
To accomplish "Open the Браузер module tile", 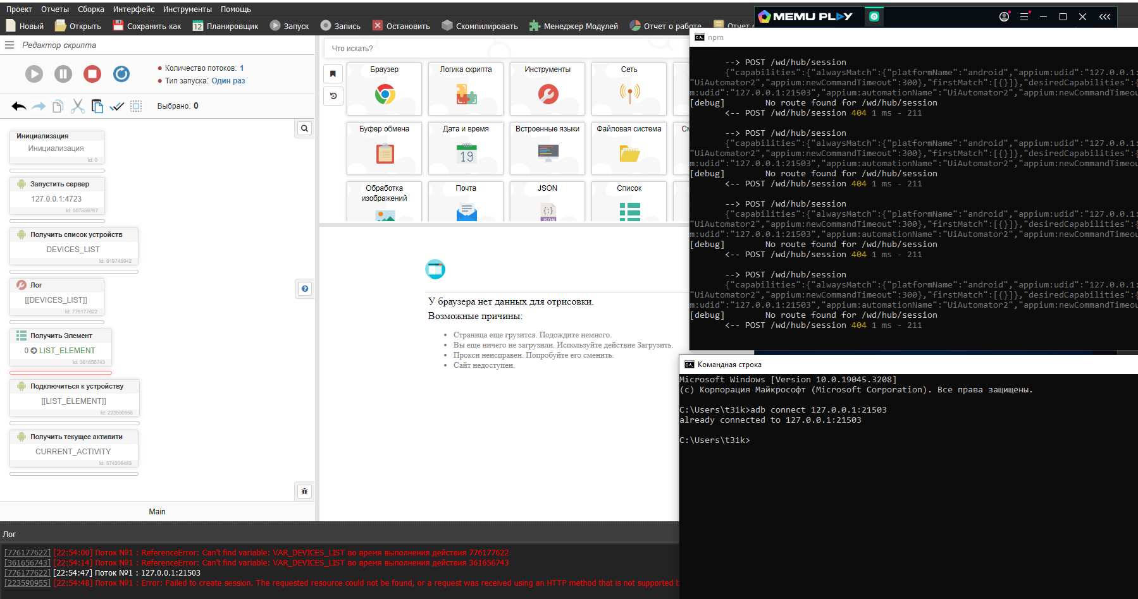I will [384, 88].
